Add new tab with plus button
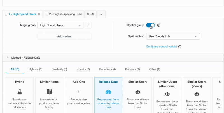 pos(101,14)
